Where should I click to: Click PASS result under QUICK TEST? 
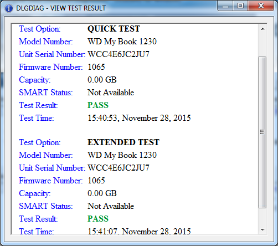pyautogui.click(x=98, y=105)
